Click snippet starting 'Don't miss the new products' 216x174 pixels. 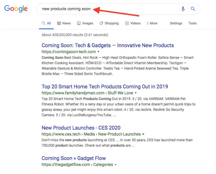(117, 143)
